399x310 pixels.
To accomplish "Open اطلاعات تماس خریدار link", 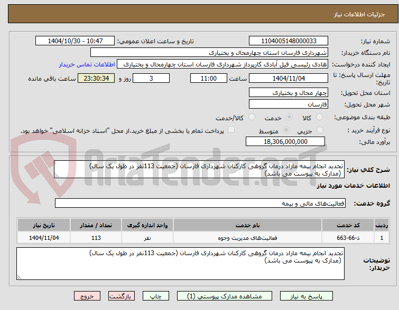I will 87,64.
